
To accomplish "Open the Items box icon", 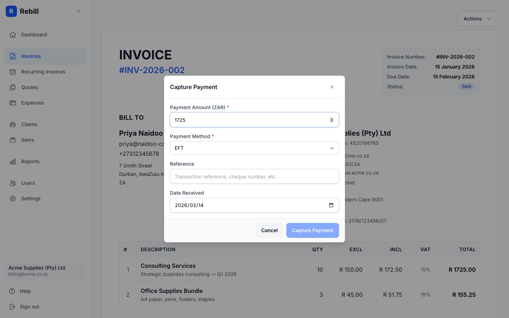I will click(x=13, y=140).
